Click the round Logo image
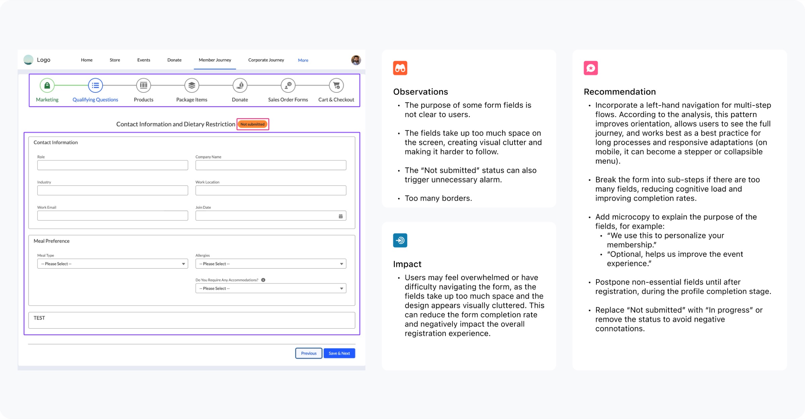The width and height of the screenshot is (805, 419). point(29,60)
